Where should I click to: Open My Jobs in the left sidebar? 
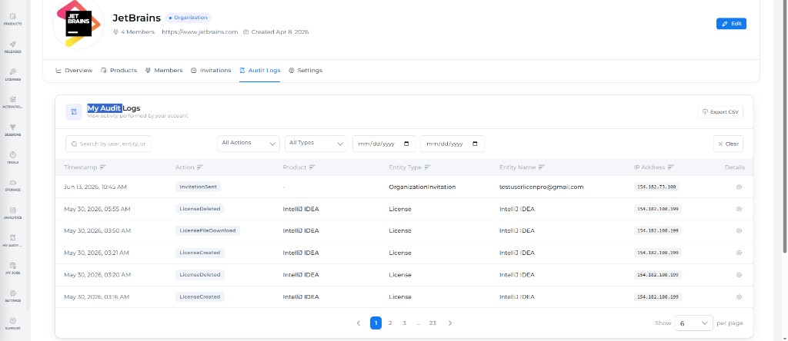[12, 268]
